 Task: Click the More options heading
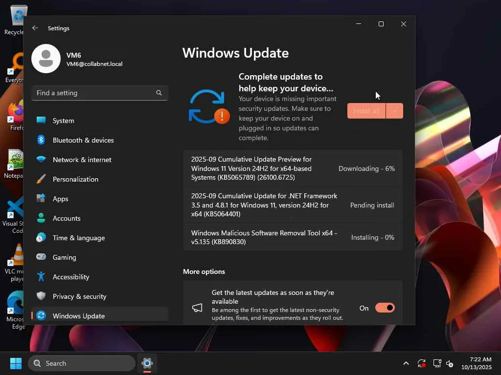click(204, 271)
